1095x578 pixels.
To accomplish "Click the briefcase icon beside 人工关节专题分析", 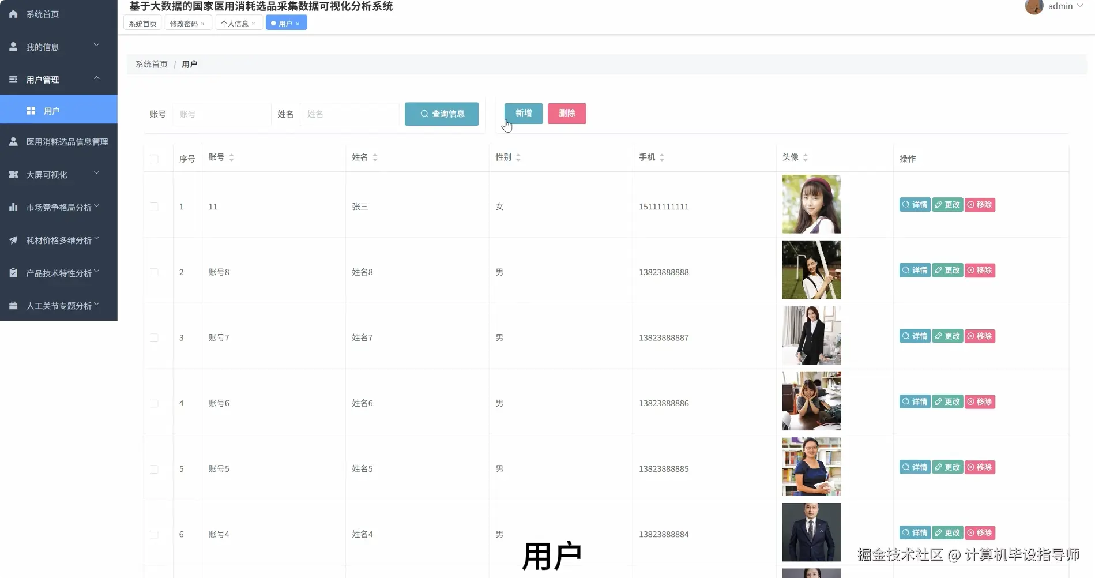I will (13, 306).
